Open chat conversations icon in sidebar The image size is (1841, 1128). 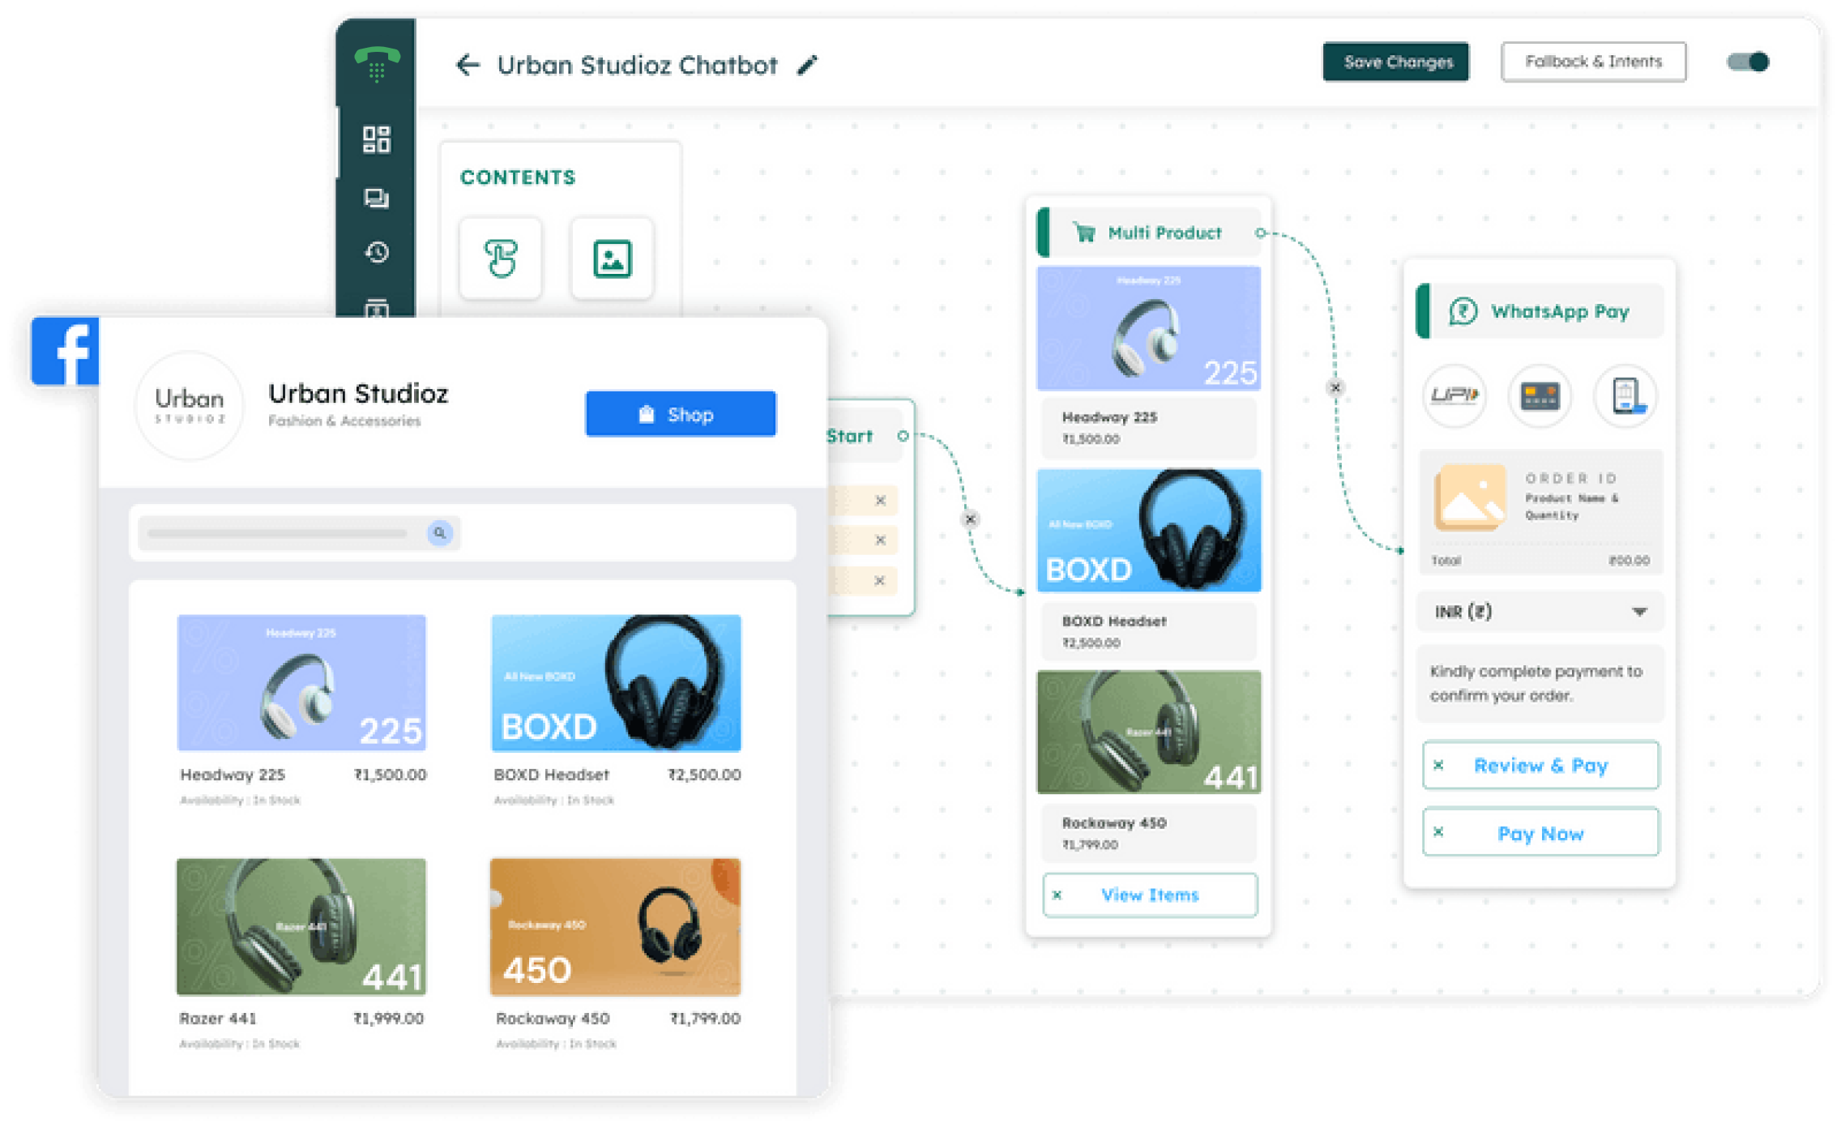[376, 199]
